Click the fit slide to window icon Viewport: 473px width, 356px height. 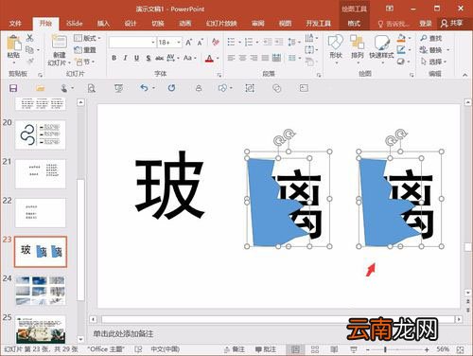tap(460, 349)
